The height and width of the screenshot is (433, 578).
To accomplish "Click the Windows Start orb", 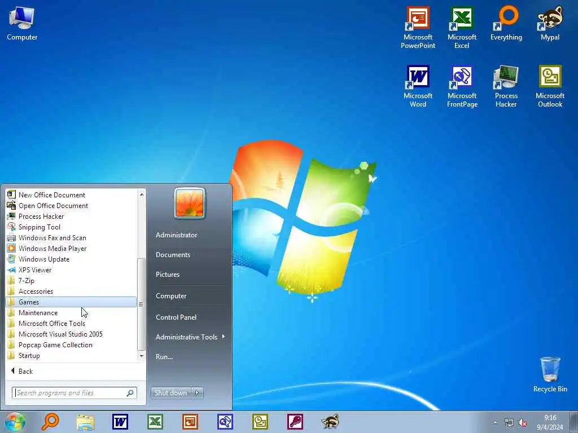I will click(x=15, y=422).
